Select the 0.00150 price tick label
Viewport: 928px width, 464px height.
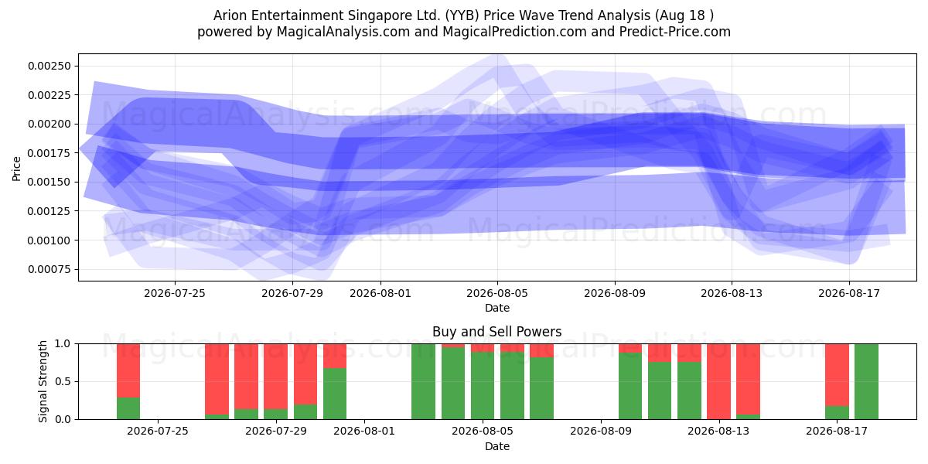(x=49, y=182)
